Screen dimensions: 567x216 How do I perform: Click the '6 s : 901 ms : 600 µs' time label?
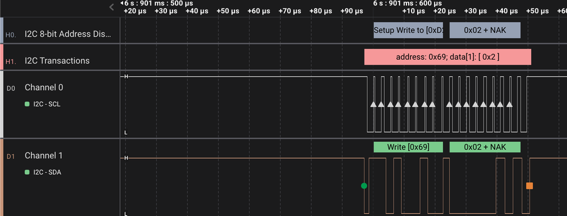tap(408, 3)
